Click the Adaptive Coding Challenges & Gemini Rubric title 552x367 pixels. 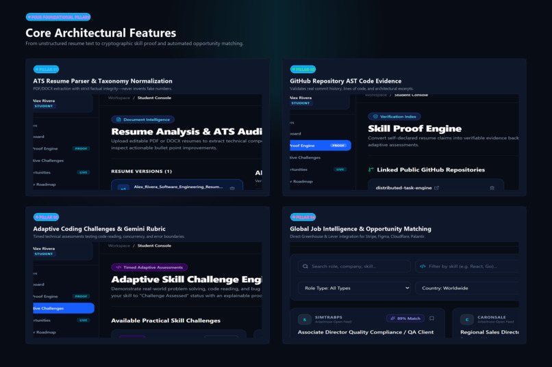point(99,229)
